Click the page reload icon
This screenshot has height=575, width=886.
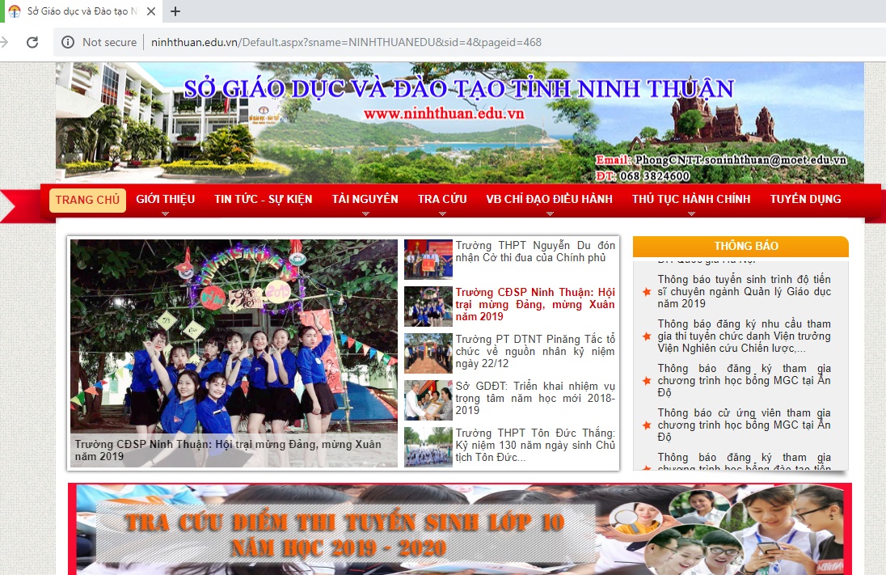pos(32,41)
